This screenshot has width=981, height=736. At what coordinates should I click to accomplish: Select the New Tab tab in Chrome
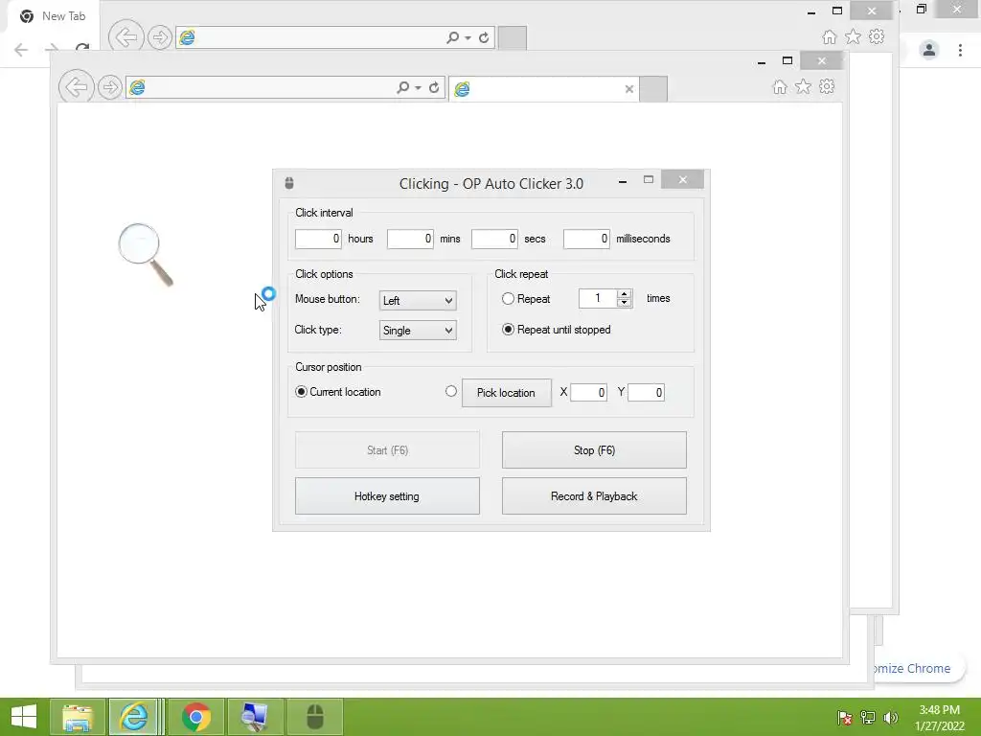point(54,16)
